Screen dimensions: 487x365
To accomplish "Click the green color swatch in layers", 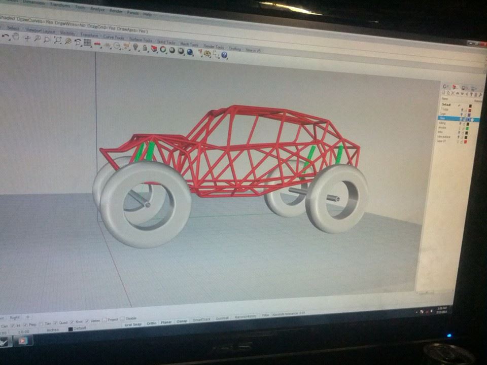I will coord(467,128).
